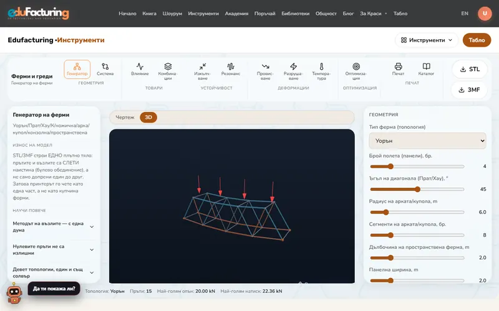
Task: Switch language to EN
Action: click(x=465, y=13)
